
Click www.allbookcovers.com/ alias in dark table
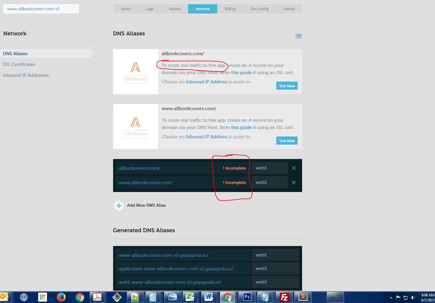(x=145, y=183)
